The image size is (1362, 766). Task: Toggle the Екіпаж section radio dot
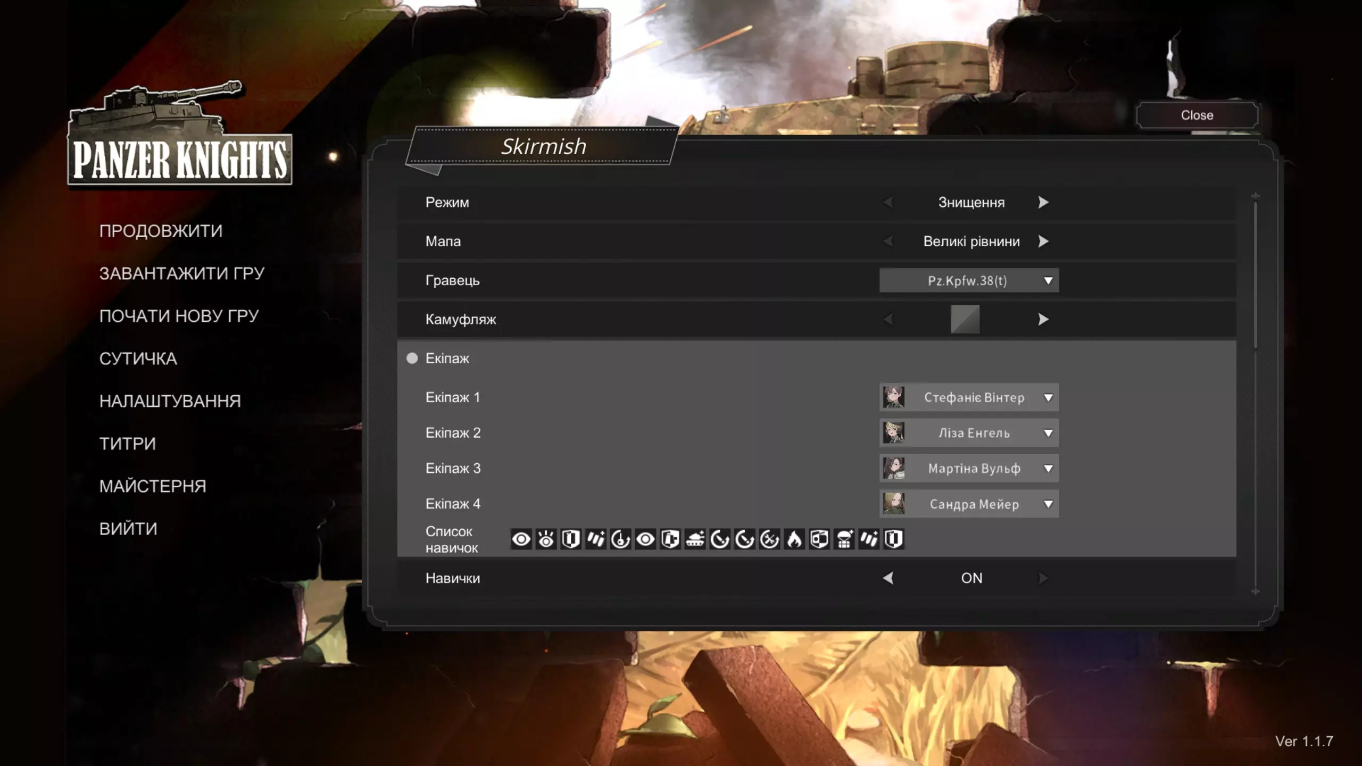[x=412, y=359]
